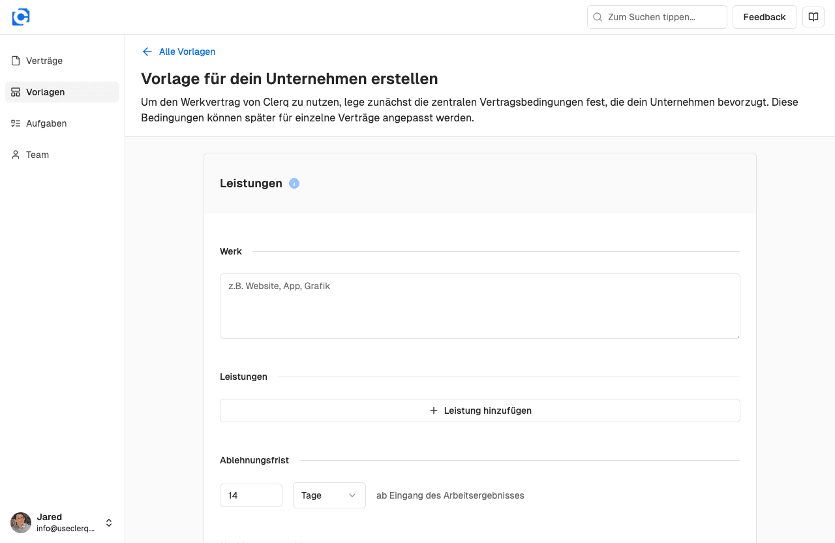The height and width of the screenshot is (543, 835).
Task: Click the Vorlagen grid icon
Action: [x=14, y=91]
